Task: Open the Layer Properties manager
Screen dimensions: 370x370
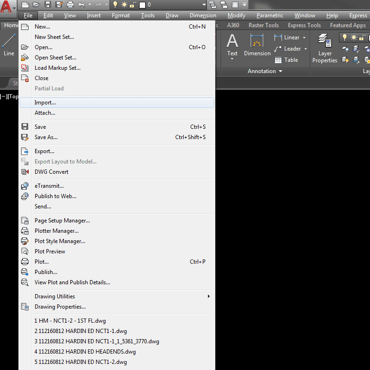Action: [x=325, y=48]
